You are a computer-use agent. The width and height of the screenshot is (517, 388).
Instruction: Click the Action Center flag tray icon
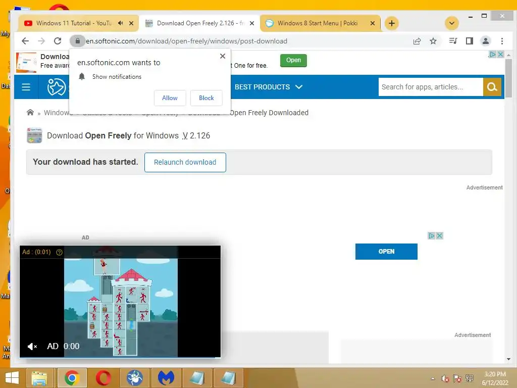pos(457,378)
